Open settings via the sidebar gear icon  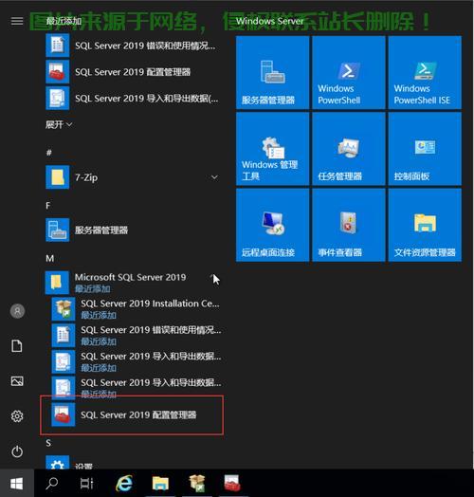point(17,416)
